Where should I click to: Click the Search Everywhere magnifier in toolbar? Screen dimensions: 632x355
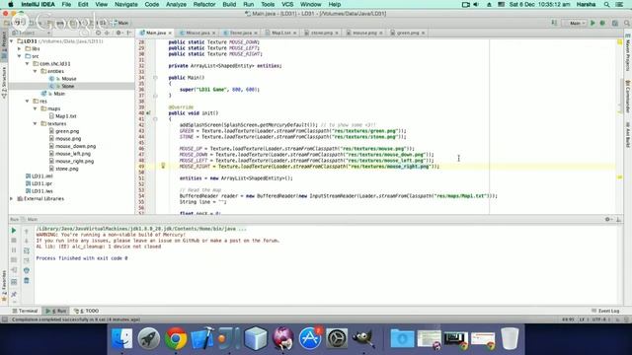627,23
